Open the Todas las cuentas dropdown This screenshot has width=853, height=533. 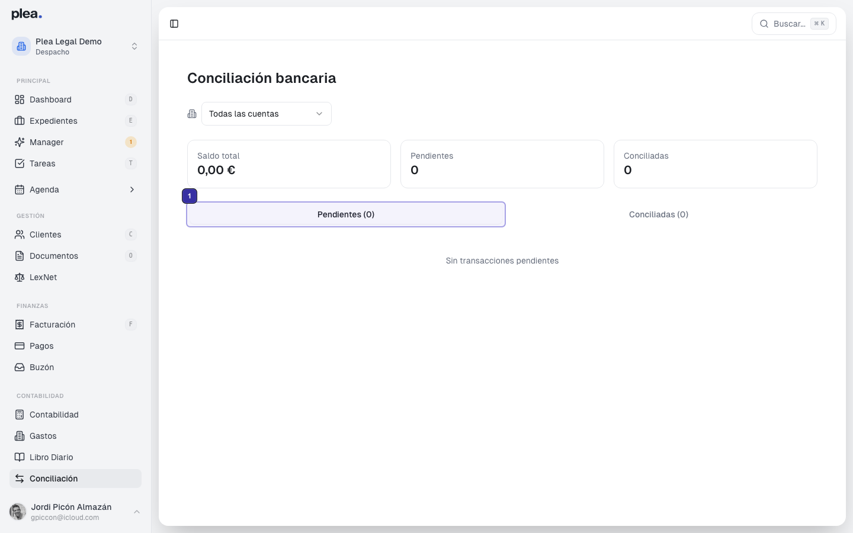tap(266, 114)
